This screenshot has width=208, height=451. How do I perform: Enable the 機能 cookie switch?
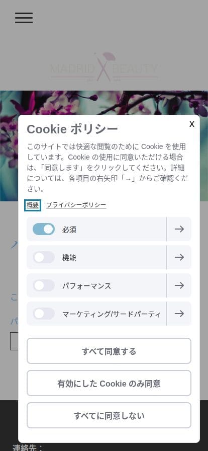point(44,257)
